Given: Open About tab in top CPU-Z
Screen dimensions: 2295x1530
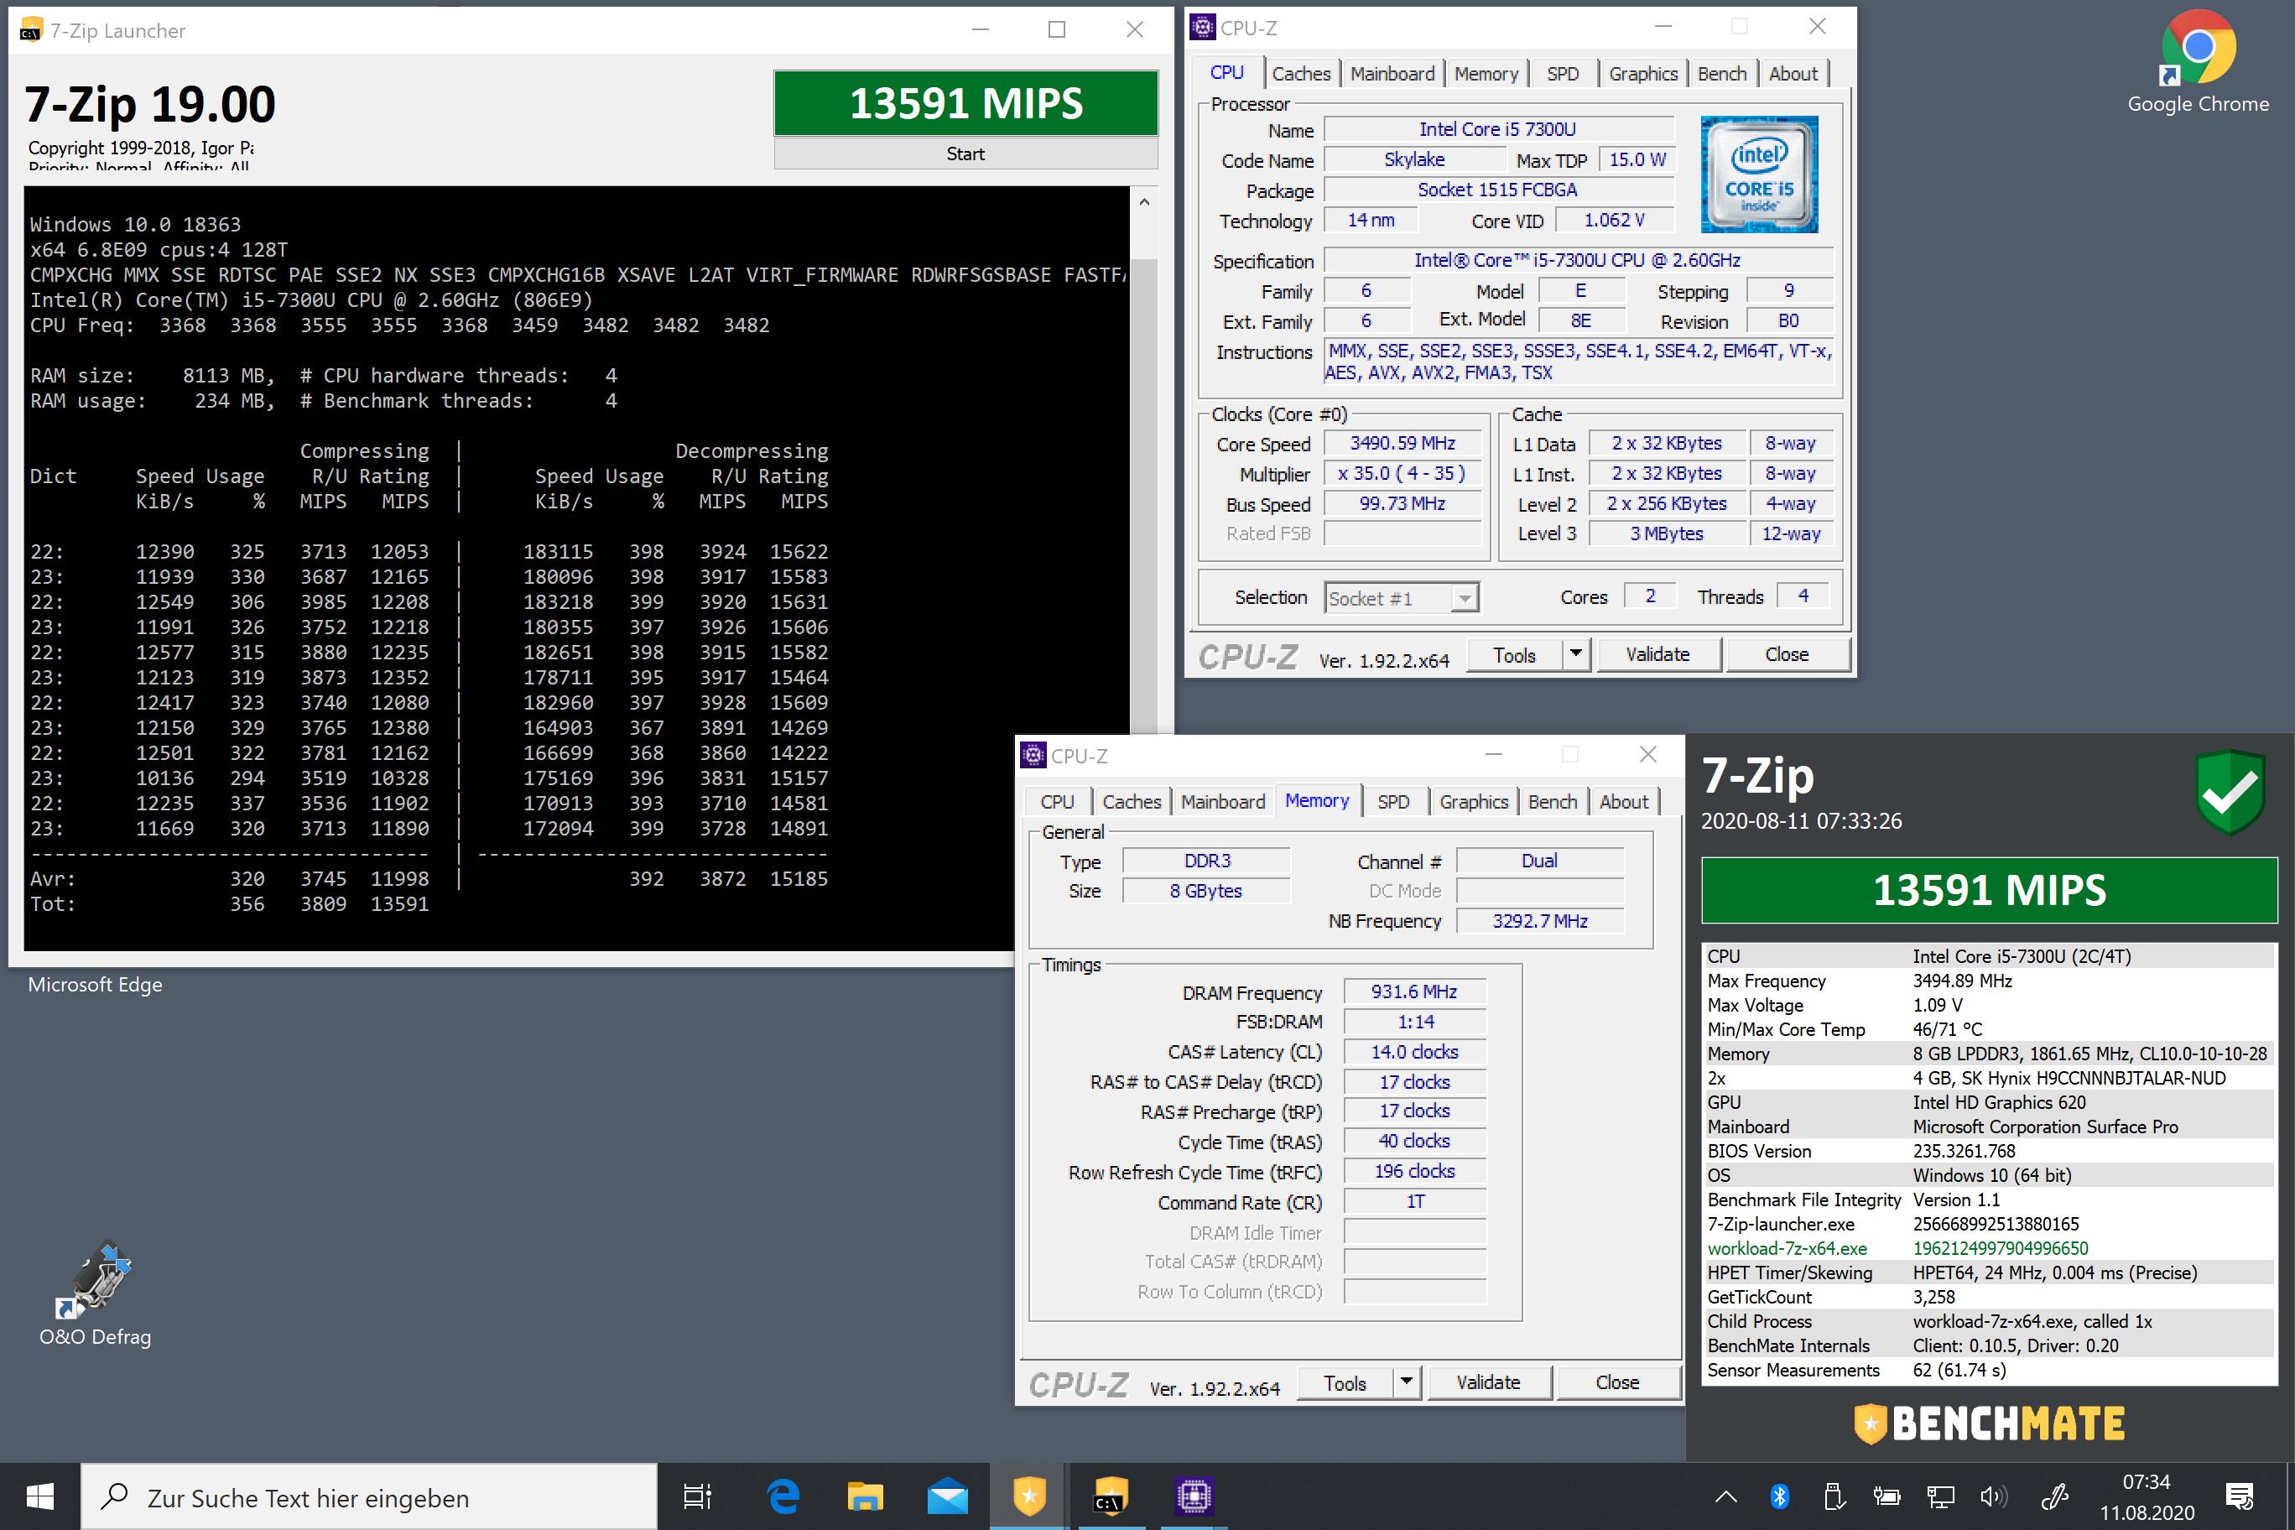Looking at the screenshot, I should 1793,73.
